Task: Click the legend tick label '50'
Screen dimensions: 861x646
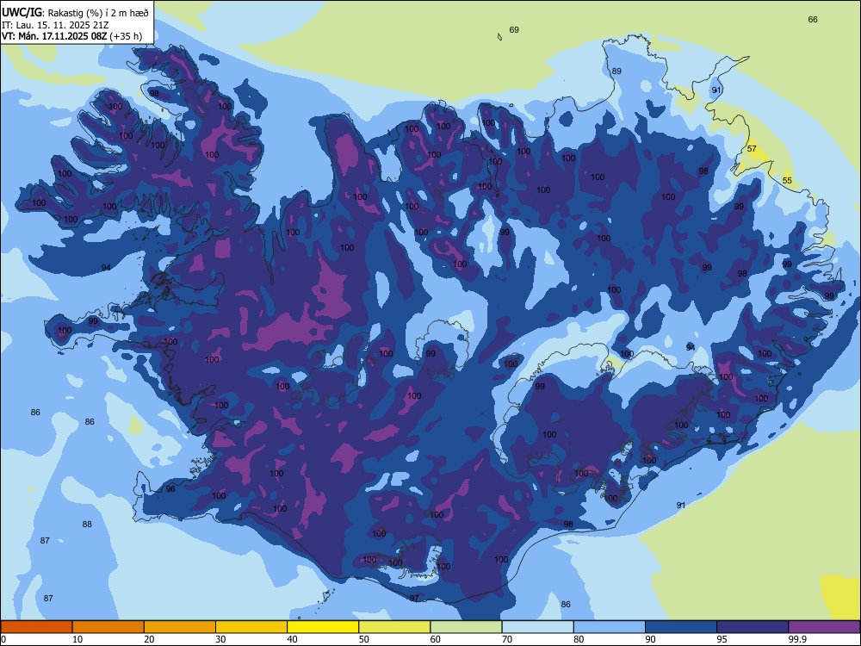Action: (x=363, y=639)
